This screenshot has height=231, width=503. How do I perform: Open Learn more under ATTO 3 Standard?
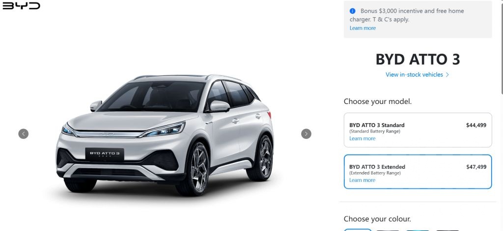(x=362, y=138)
